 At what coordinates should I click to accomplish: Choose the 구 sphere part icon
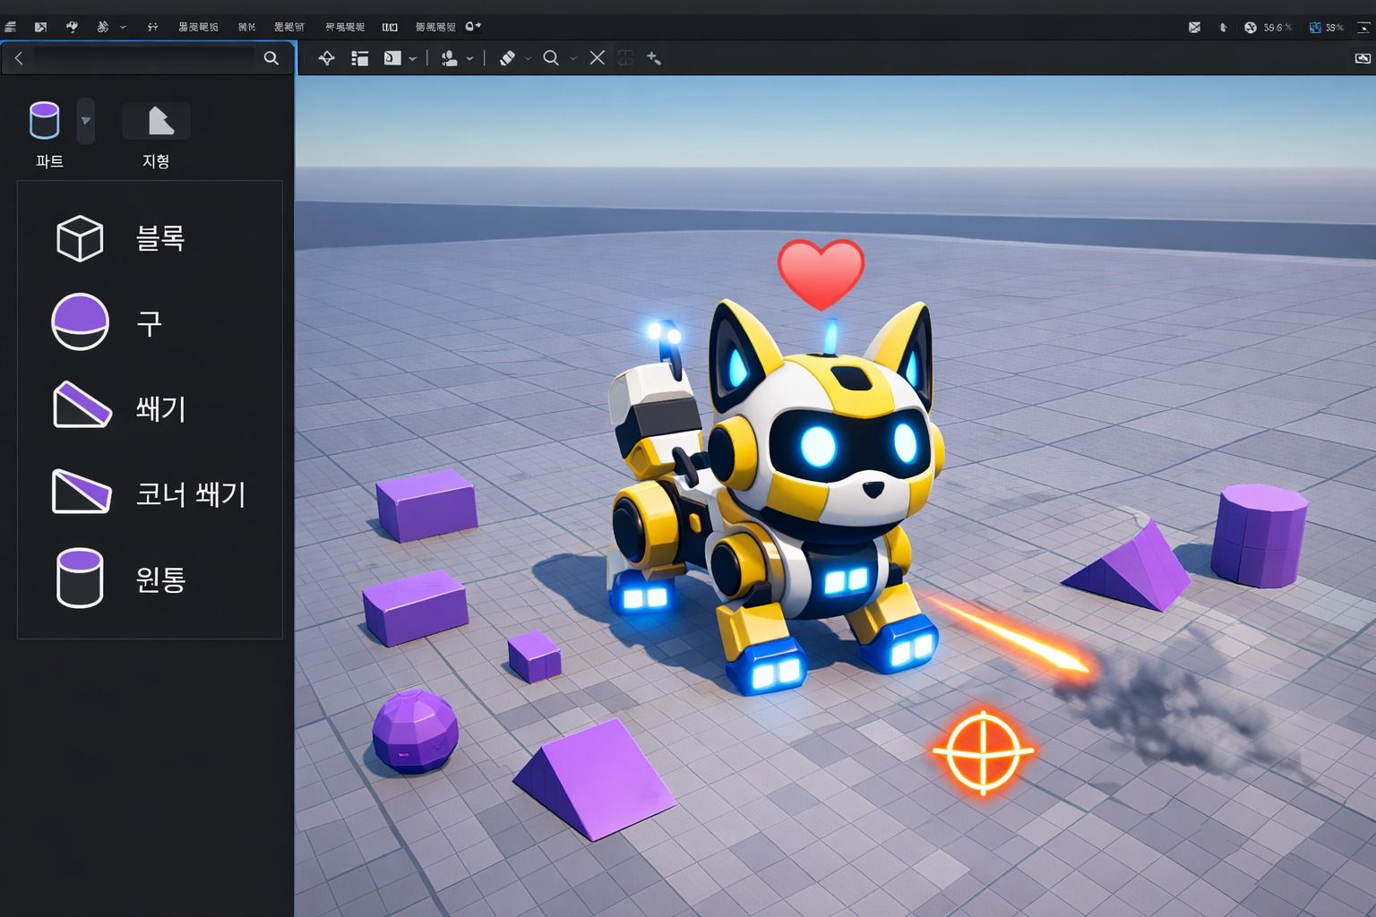(81, 321)
